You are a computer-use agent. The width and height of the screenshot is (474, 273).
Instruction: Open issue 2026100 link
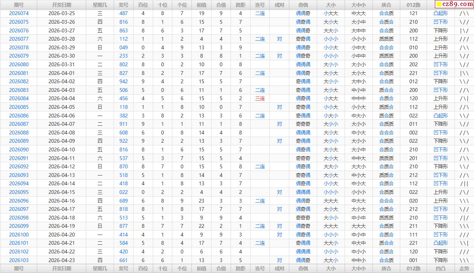coord(19,235)
